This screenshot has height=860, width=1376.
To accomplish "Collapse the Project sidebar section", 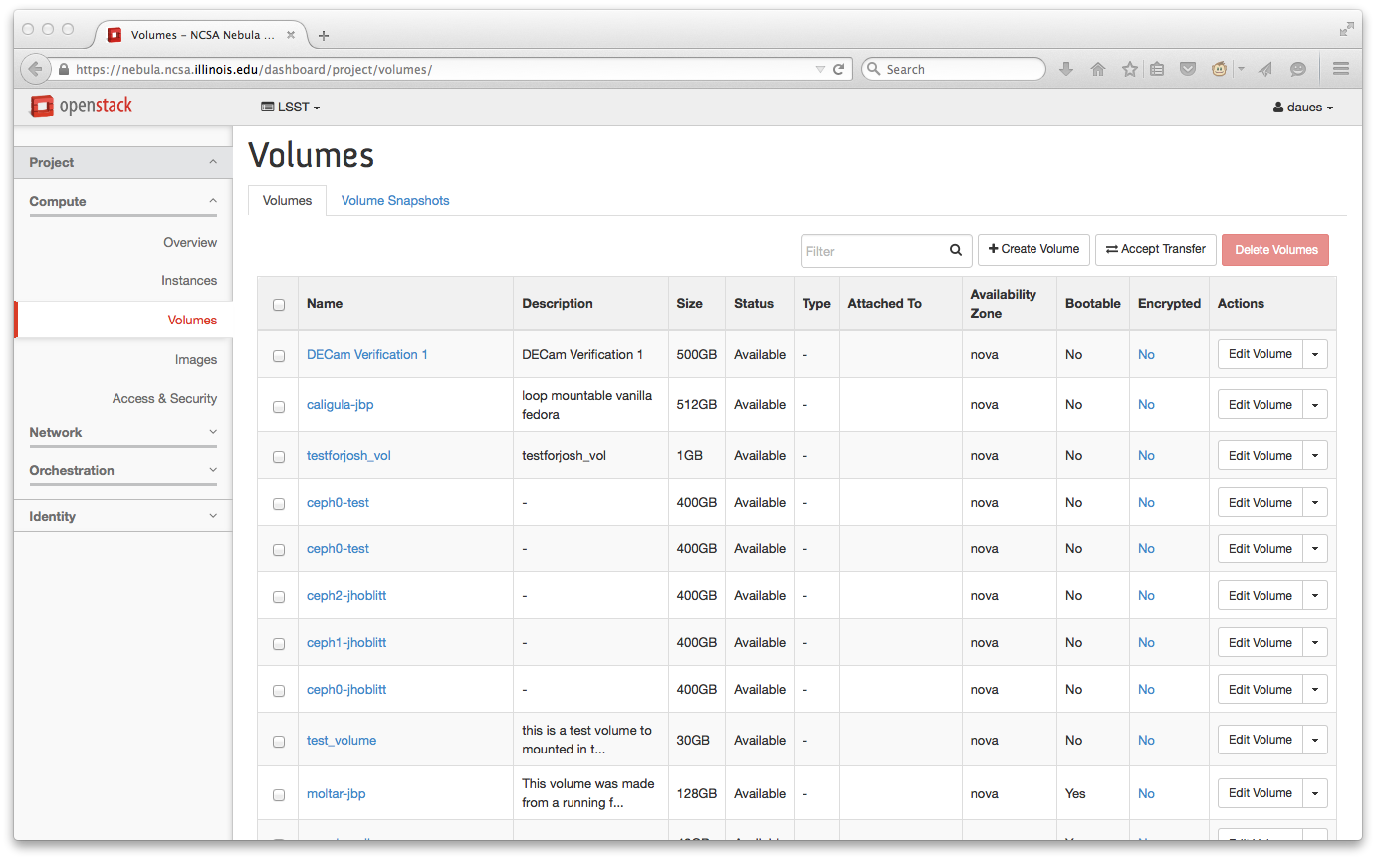I will point(123,162).
